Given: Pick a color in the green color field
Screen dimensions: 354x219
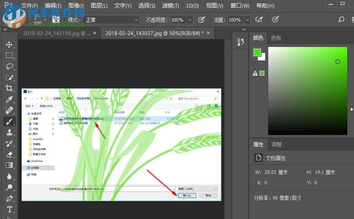Looking at the screenshot, I should tap(308, 91).
